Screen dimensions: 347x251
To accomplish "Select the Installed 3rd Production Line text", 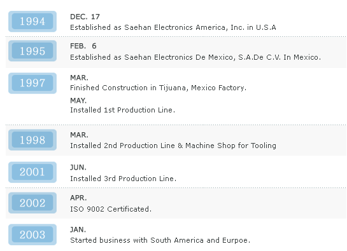I will point(124,179).
